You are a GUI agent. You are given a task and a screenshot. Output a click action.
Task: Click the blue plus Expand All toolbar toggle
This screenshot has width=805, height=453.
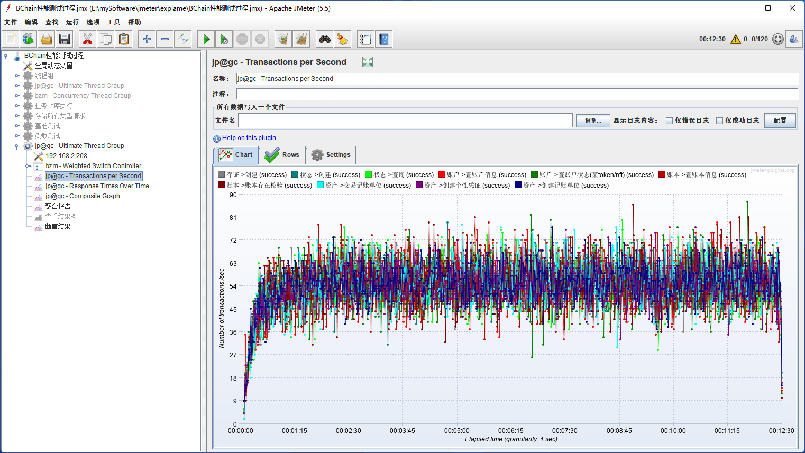(x=147, y=39)
